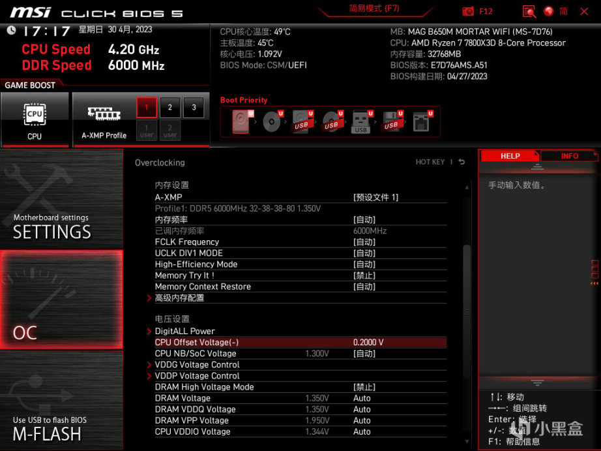
Task: Edit the CPU Offset Voltage(-) value
Action: [x=300, y=342]
